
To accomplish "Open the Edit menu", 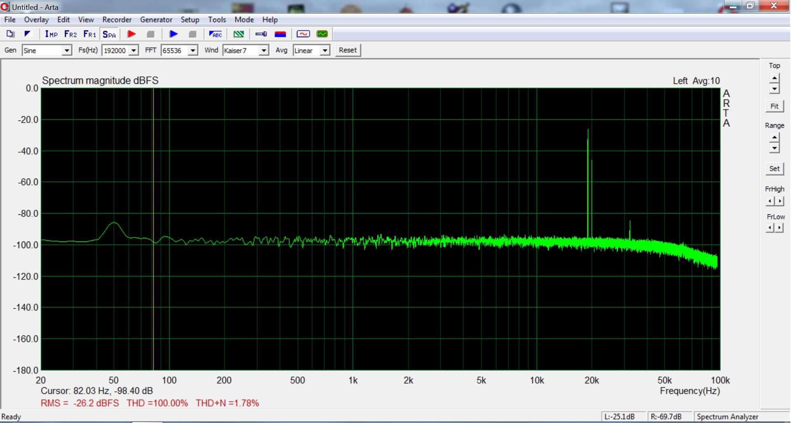I will pos(63,20).
